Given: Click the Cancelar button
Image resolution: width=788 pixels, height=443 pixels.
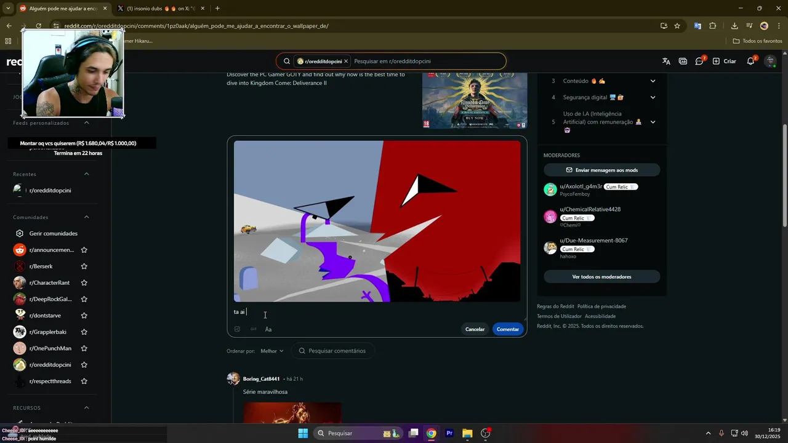Looking at the screenshot, I should coord(475,329).
